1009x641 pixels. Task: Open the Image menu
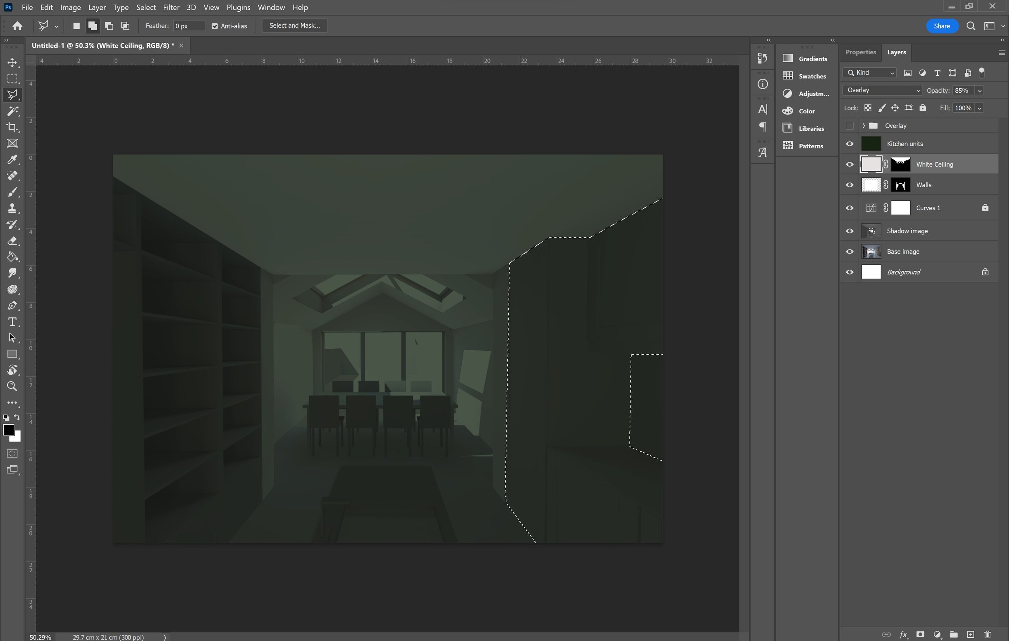[x=70, y=8]
